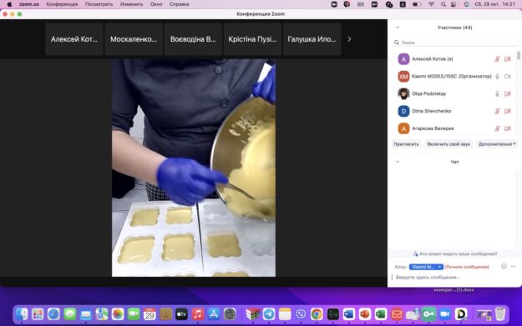Toggle Dima Shevchenko's muted microphone icon
The width and height of the screenshot is (522, 326).
[497, 111]
